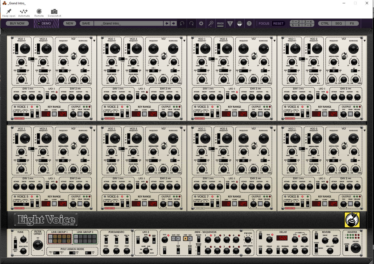Click the warning triangle panic icon
The height and width of the screenshot is (264, 374).
coord(230,24)
